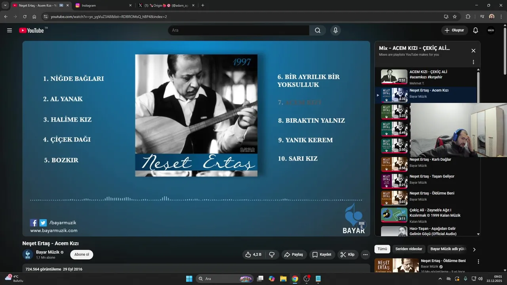Viewport: 507px width, 285px height.
Task: Save the video with Kaydet
Action: pyautogui.click(x=322, y=255)
